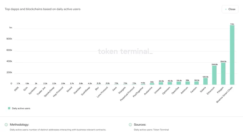The width and height of the screenshot is (243, 136).
Task: Click the Optimism bar
Action: click(170, 83)
